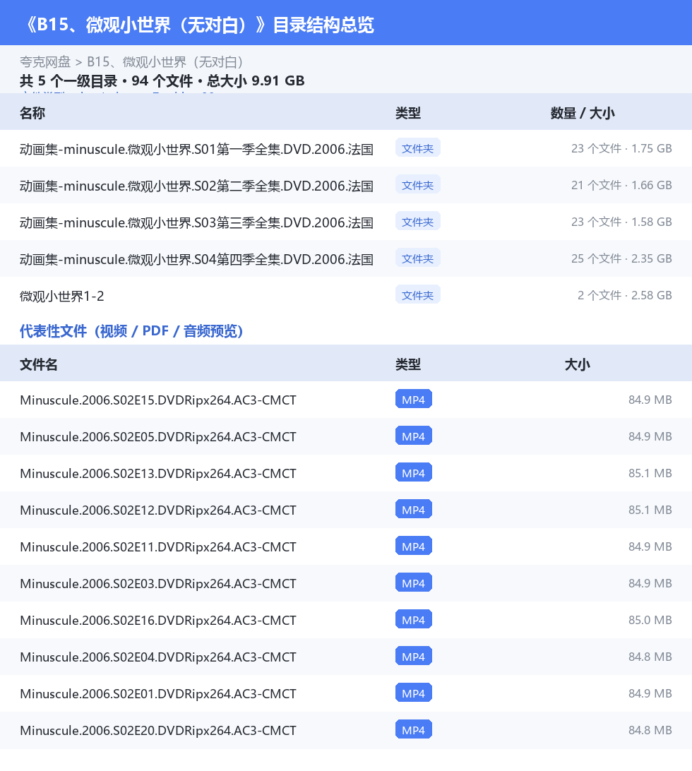
Task: Select file Minuscule.2006.S02E12.DVDRipx264.AC3-CMCT
Action: 158,510
